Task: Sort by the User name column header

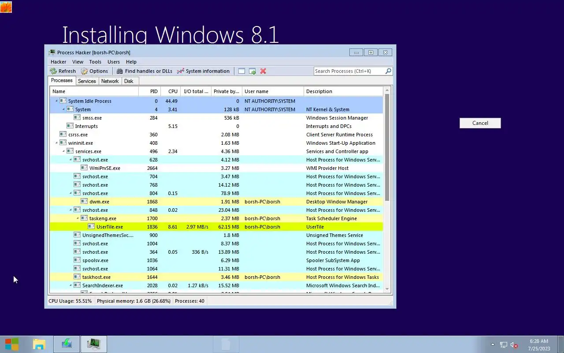Action: coord(273,91)
